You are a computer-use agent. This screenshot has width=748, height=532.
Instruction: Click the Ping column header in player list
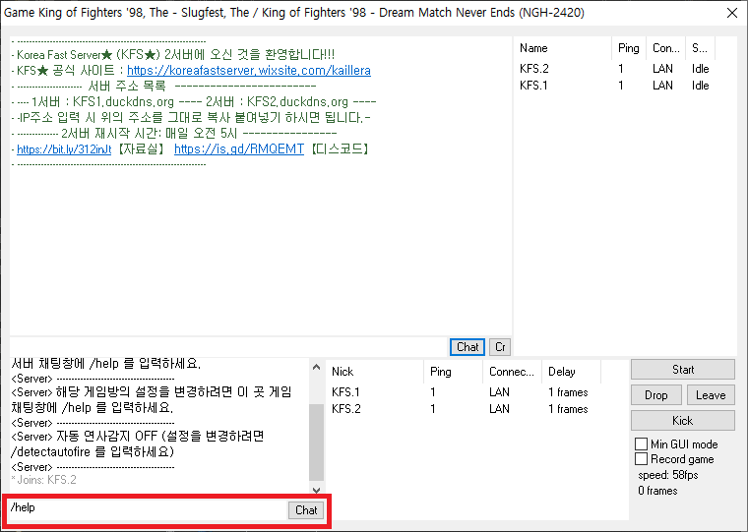coord(453,372)
